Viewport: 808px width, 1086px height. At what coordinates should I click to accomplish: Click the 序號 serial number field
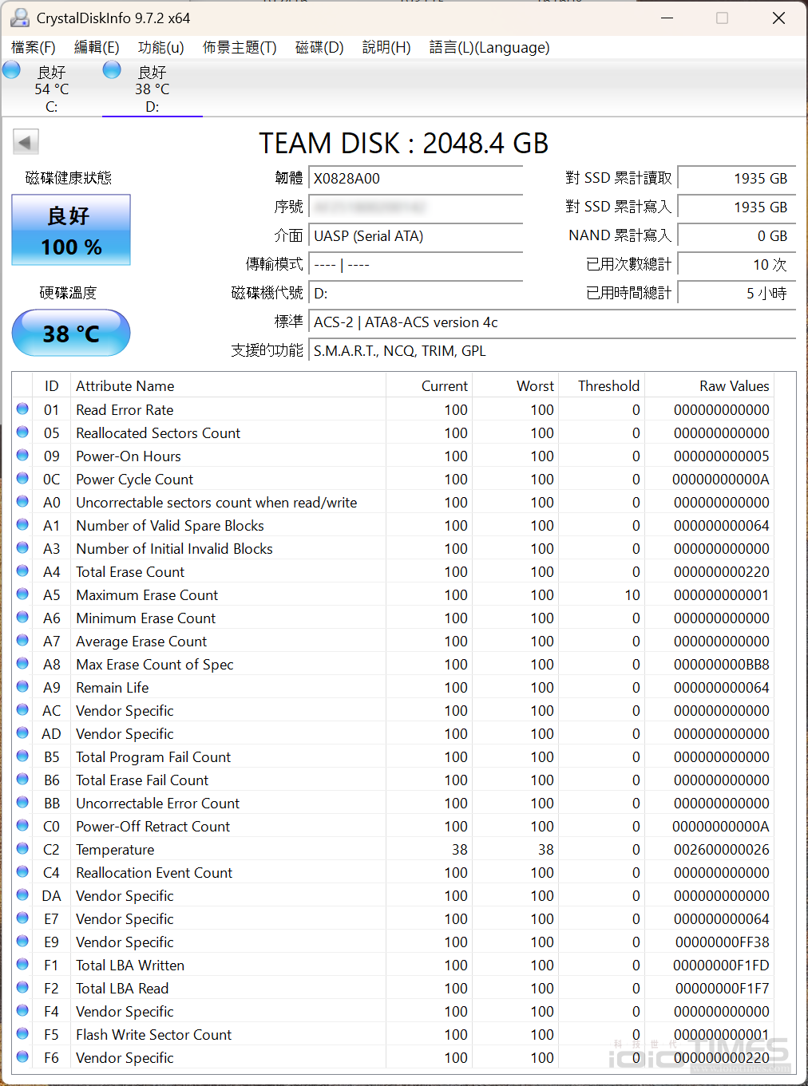point(415,207)
